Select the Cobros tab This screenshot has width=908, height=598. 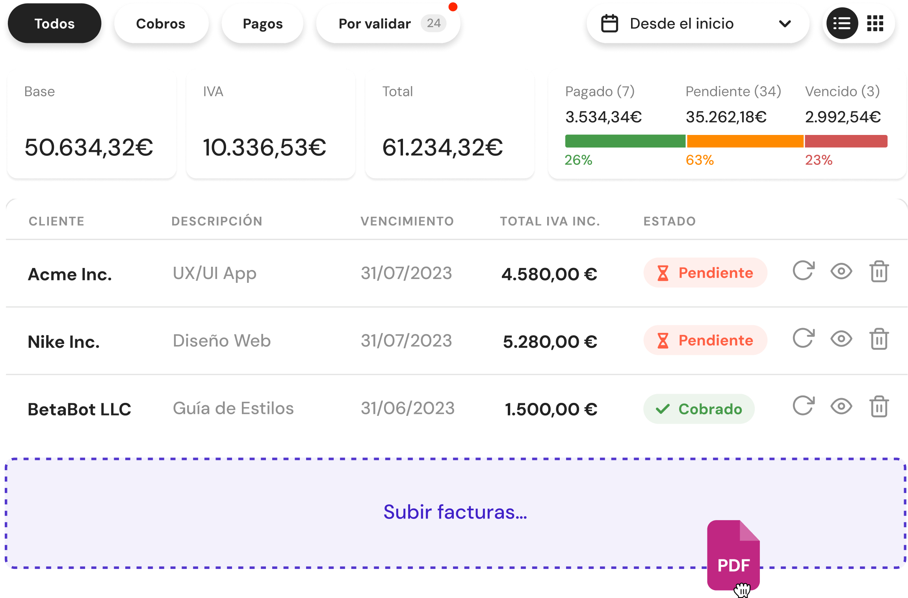click(161, 24)
